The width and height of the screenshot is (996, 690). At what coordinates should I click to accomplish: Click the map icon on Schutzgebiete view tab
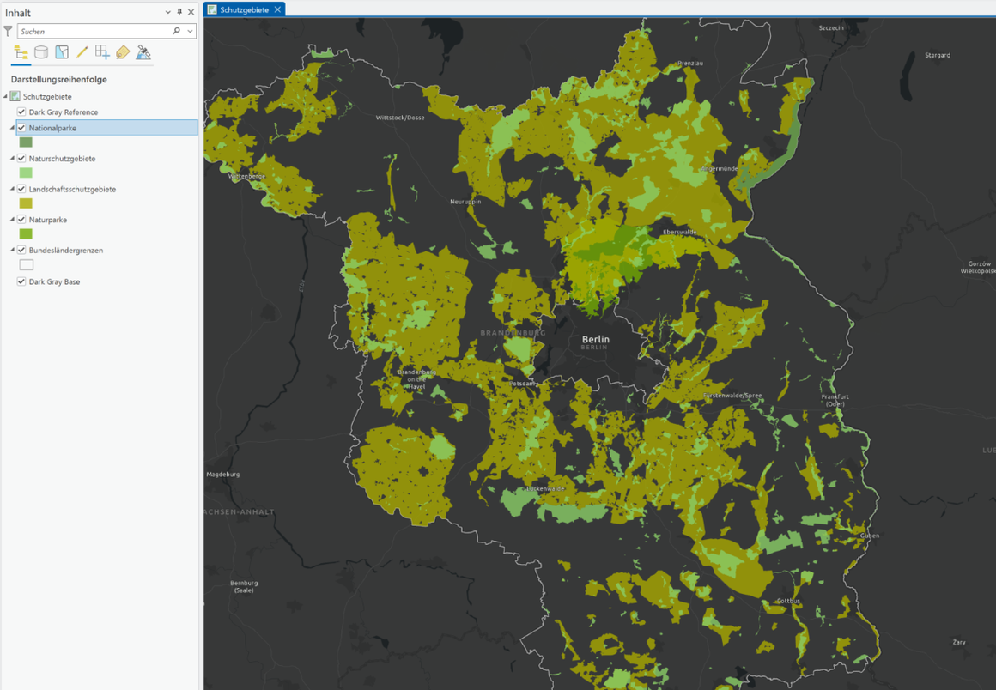[x=212, y=9]
